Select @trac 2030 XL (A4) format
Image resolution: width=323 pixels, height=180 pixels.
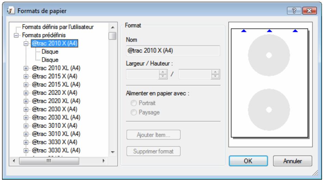coord(56,117)
